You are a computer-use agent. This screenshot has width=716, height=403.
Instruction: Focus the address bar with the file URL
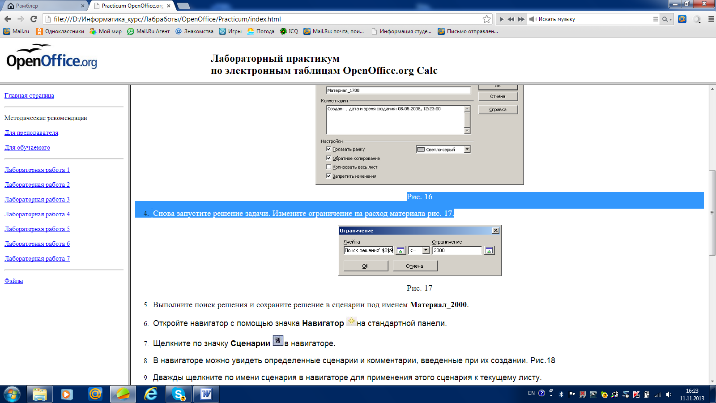point(266,19)
